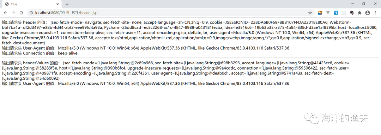Click the lightning bolt extension icon
Image resolution: width=381 pixels, height=135 pixels.
320,13
